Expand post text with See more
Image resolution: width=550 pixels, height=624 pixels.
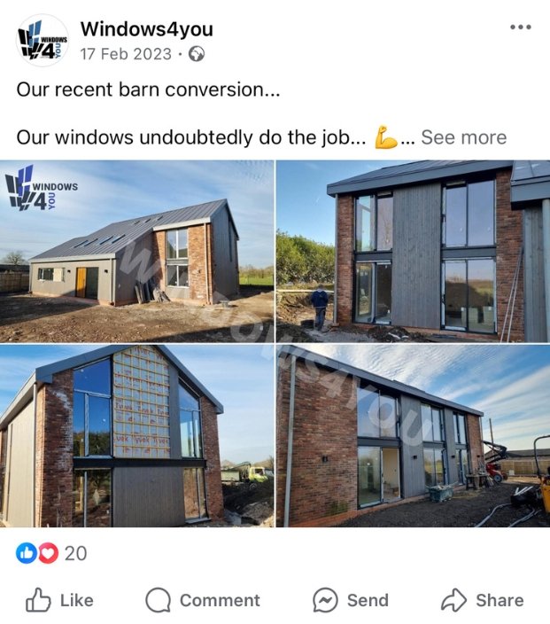coord(464,137)
